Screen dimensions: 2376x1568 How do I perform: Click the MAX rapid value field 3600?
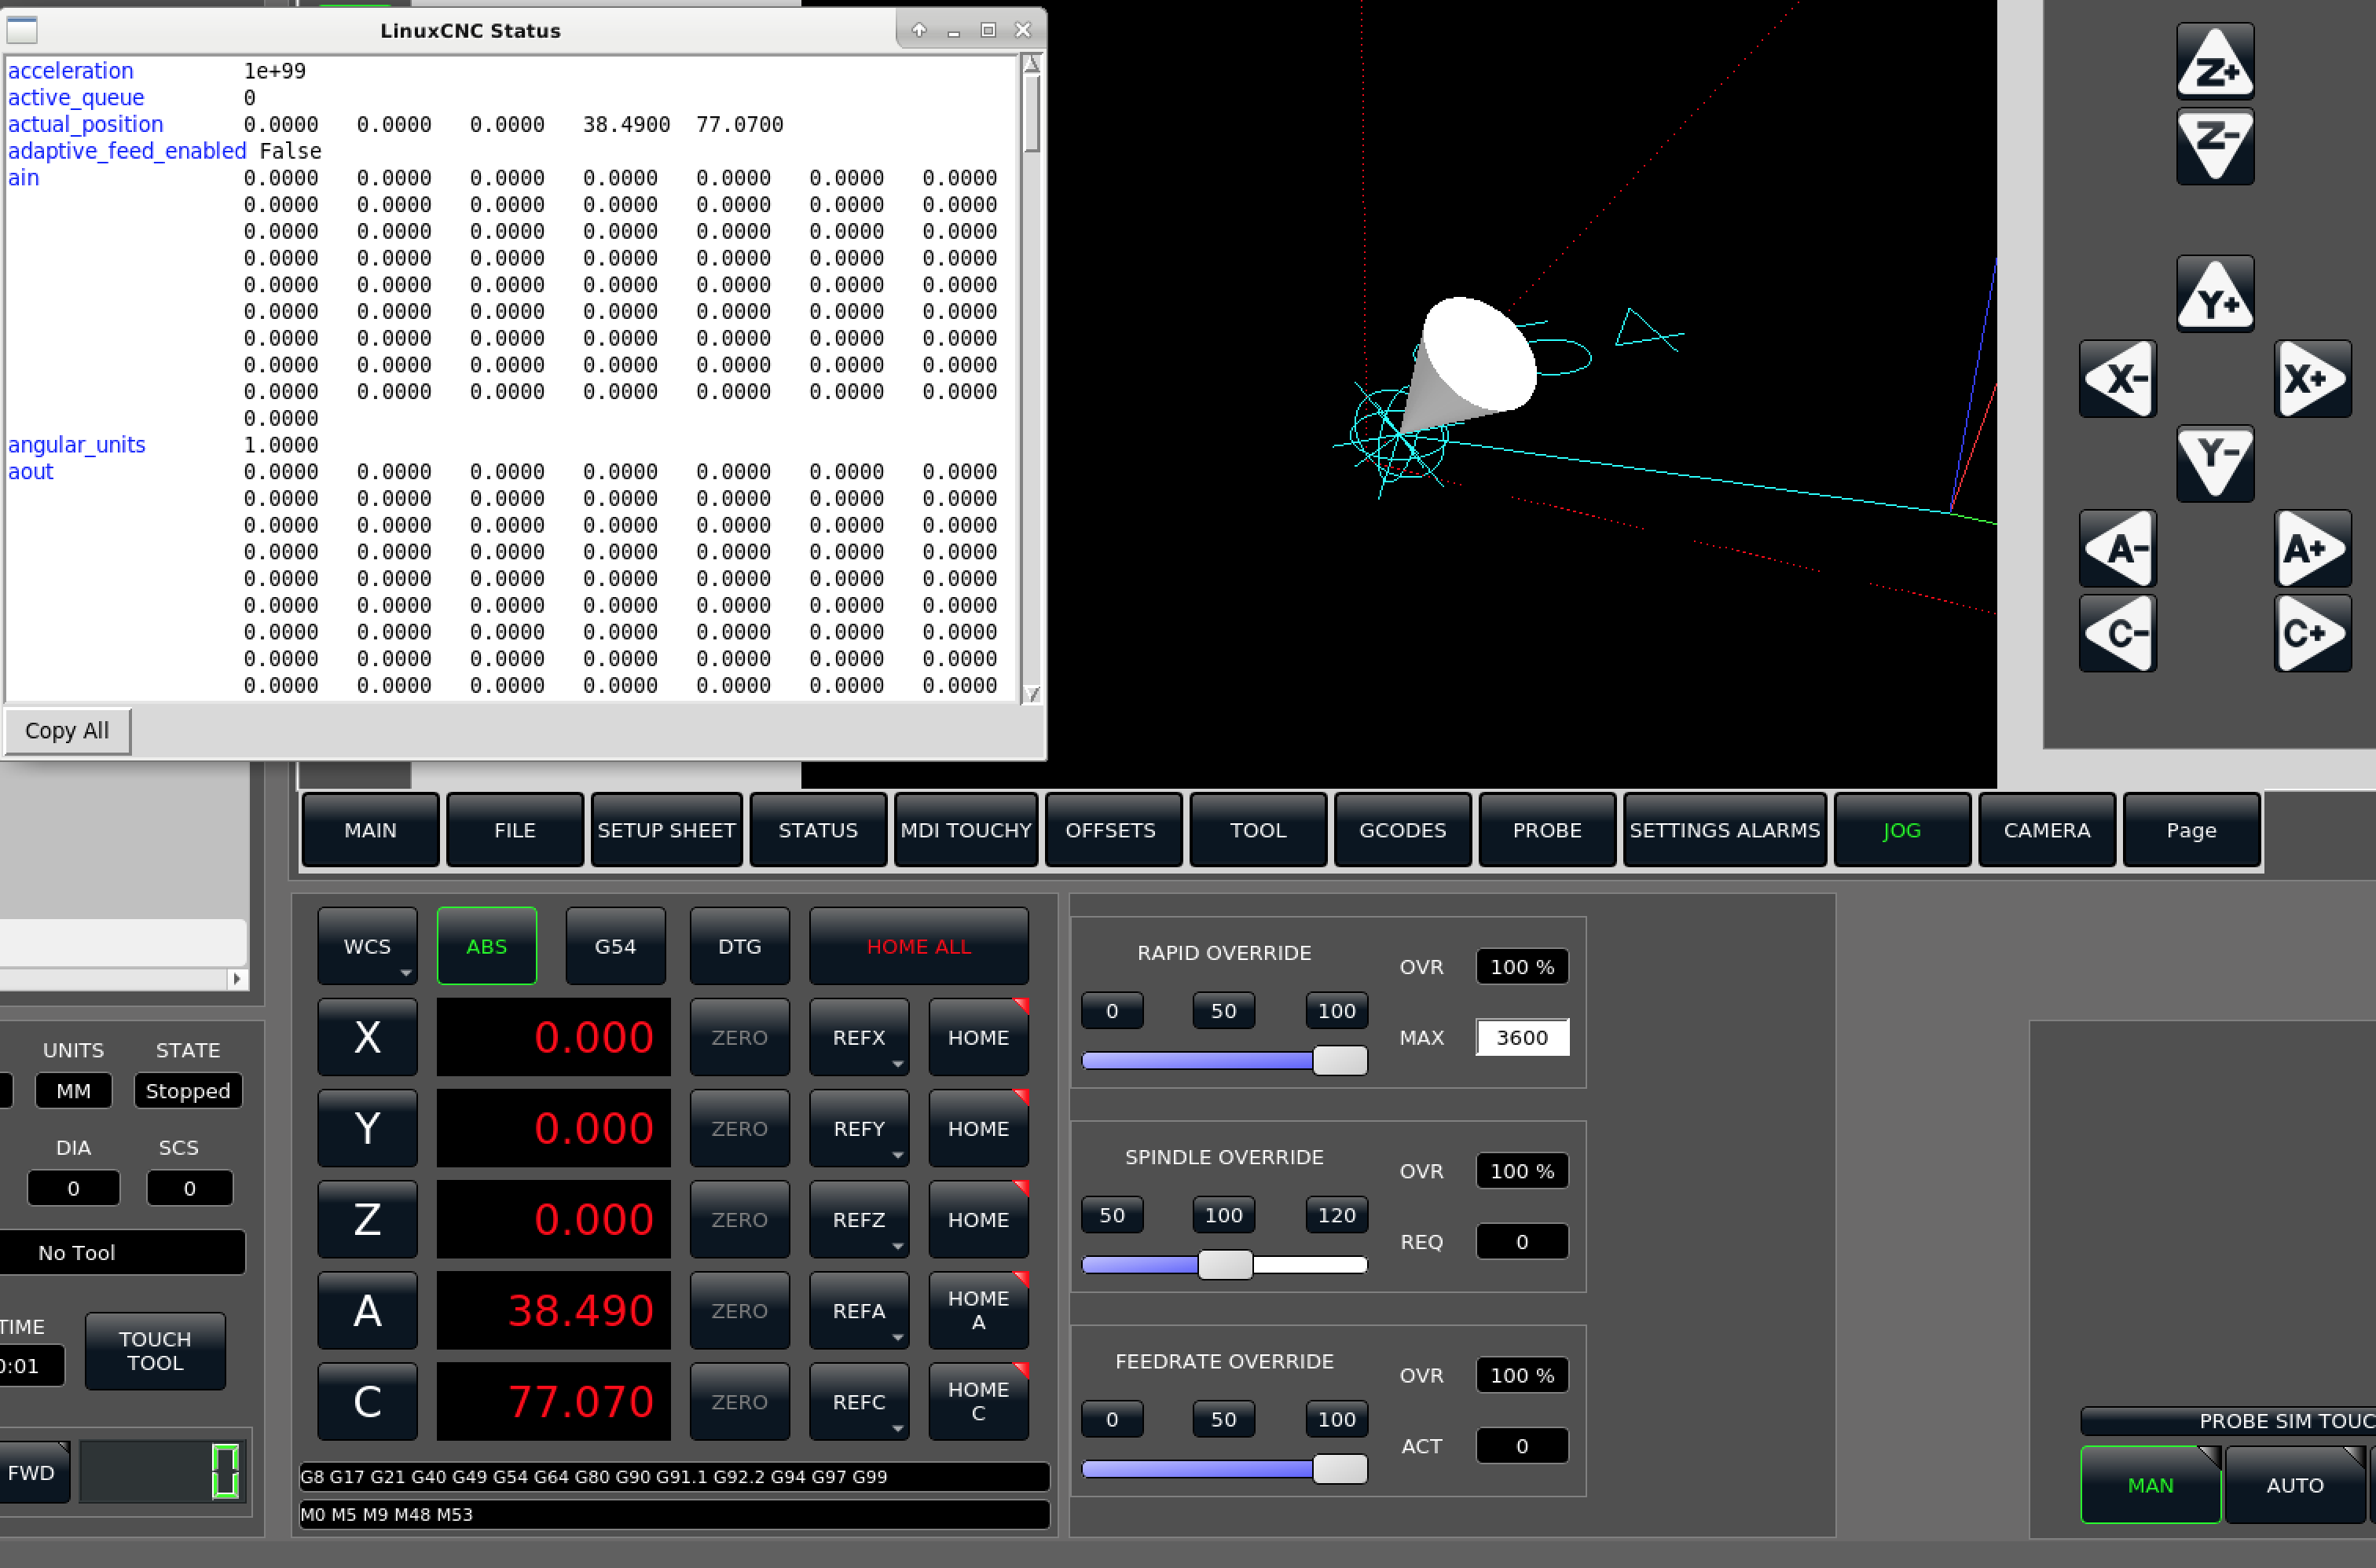tap(1522, 1037)
